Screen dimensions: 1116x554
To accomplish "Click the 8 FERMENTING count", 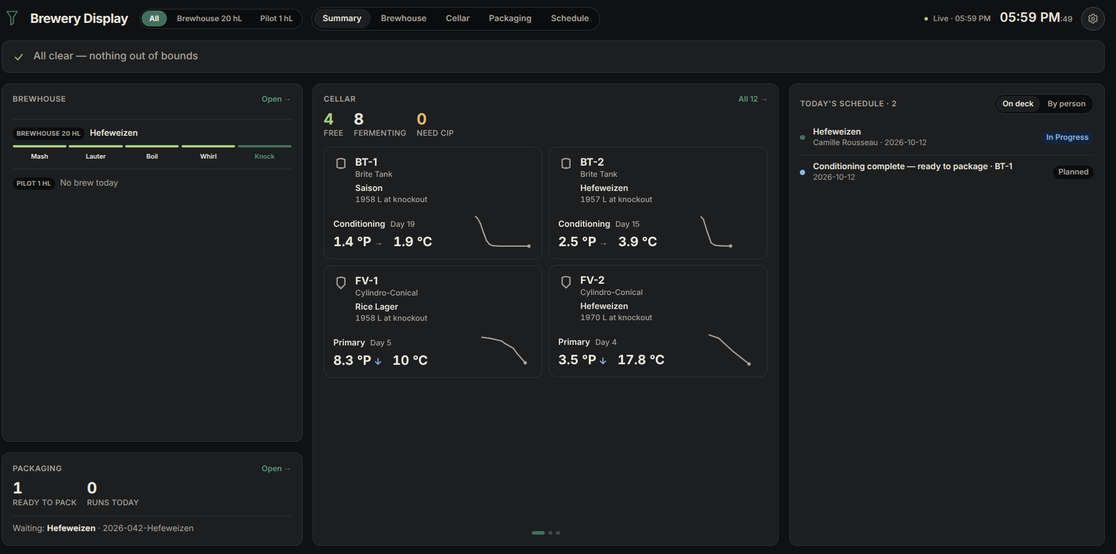I will pyautogui.click(x=380, y=125).
